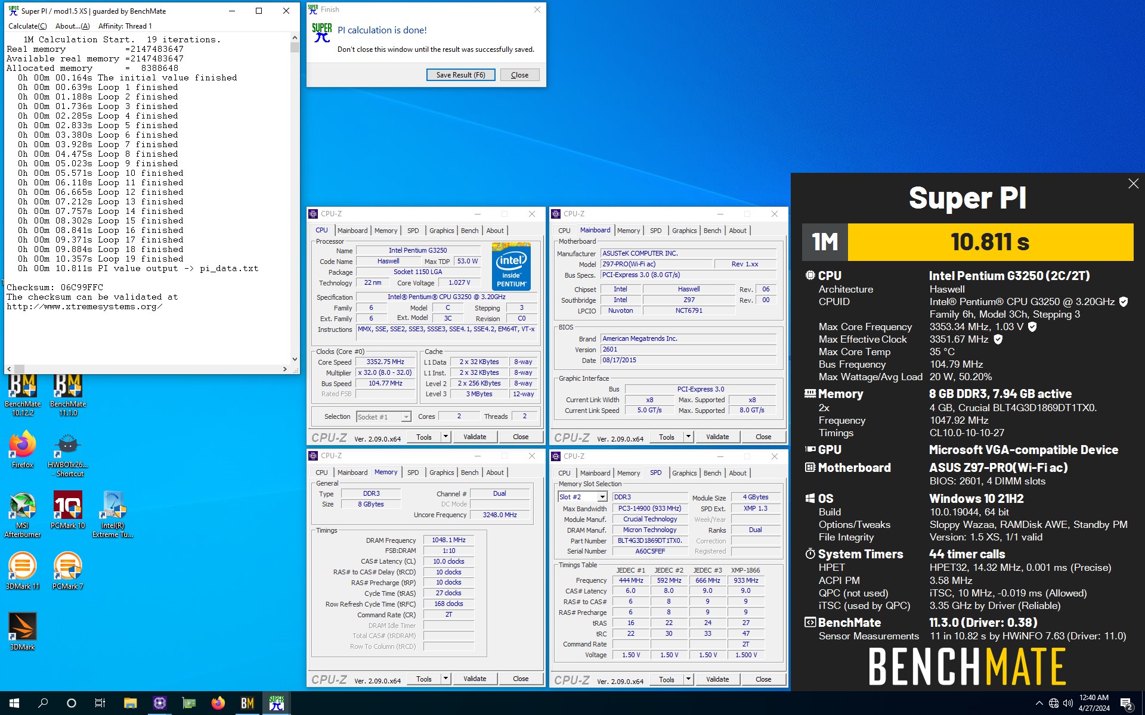This screenshot has height=715, width=1145.
Task: Click the Intel Pentium logo in CPU-Z
Action: pyautogui.click(x=511, y=266)
